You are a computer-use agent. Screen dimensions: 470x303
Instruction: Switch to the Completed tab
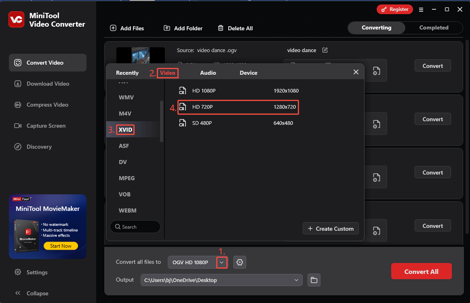[x=434, y=27]
